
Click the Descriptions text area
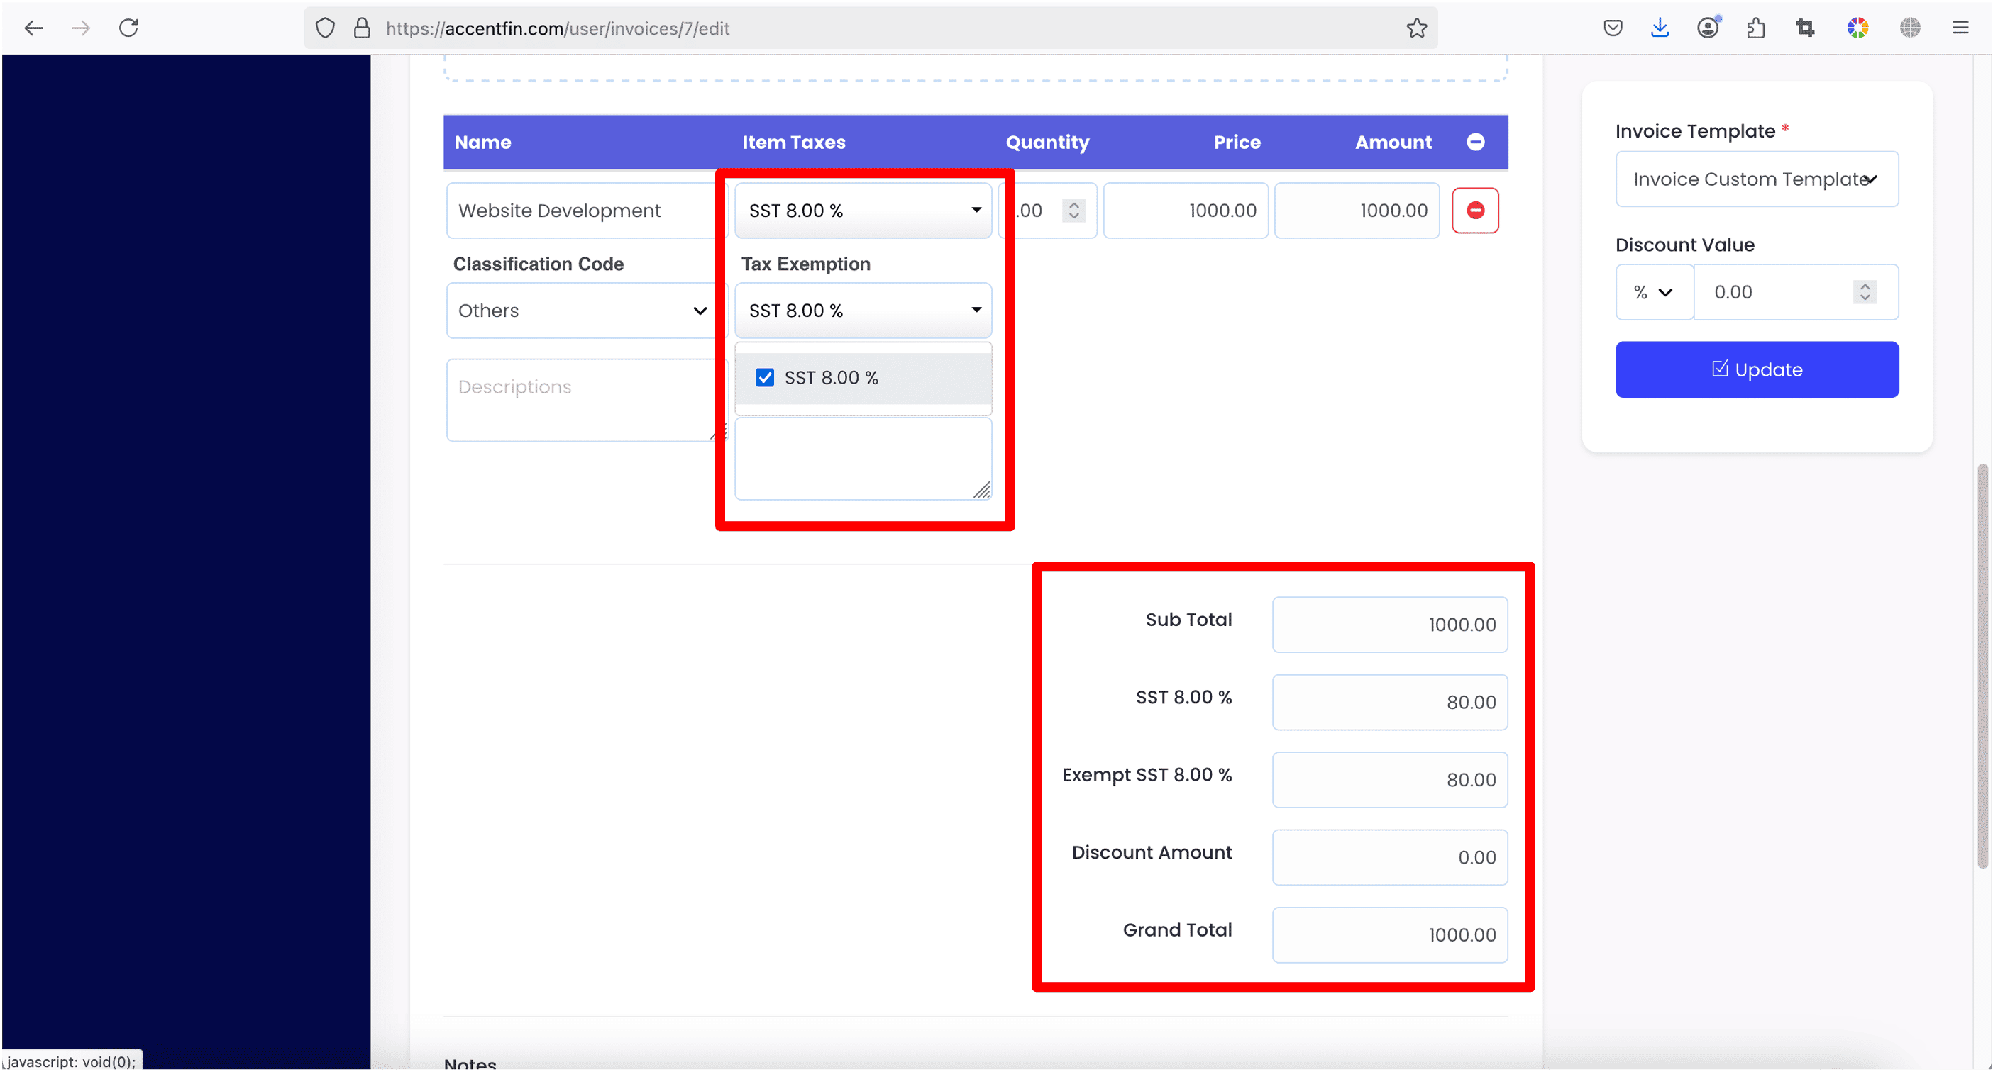(x=582, y=400)
